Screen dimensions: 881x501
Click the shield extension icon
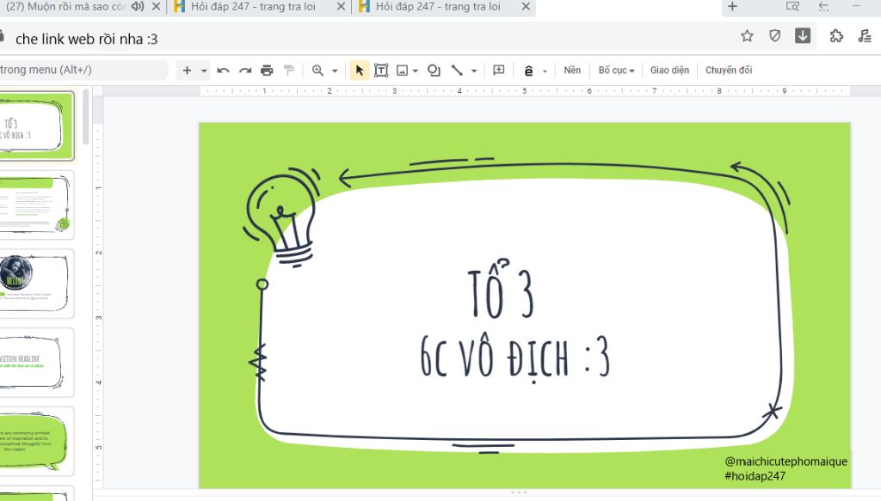tap(775, 36)
